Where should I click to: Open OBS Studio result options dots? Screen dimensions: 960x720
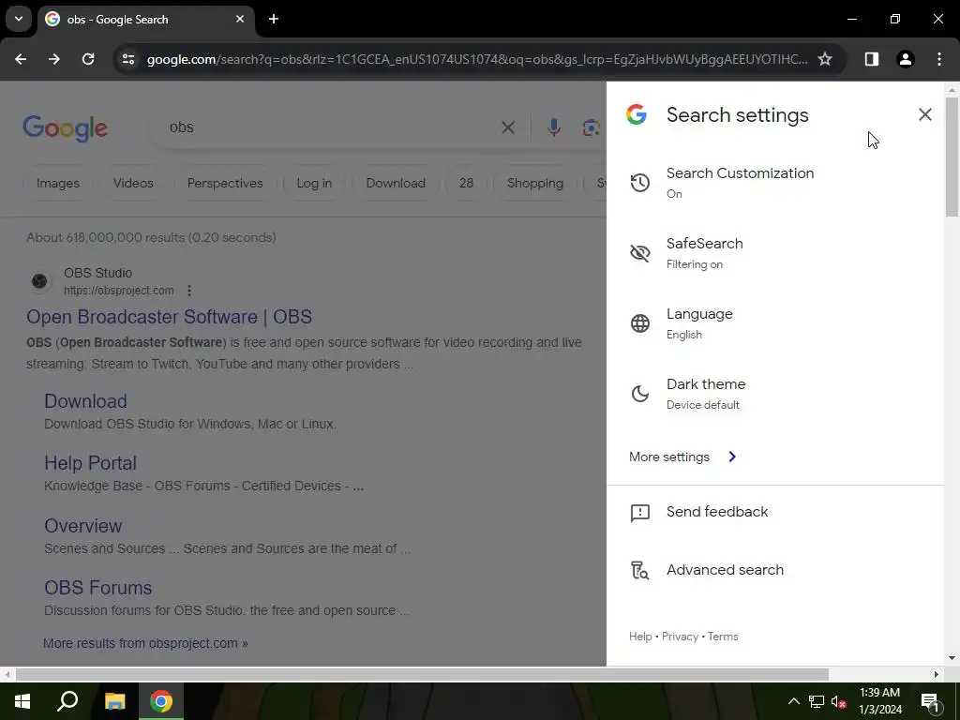coord(189,291)
